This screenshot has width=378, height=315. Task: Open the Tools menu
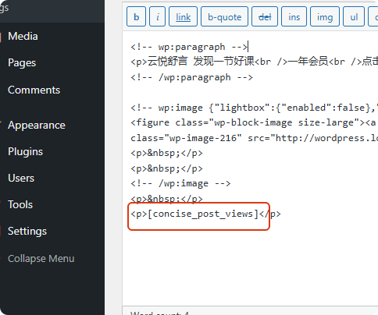click(x=20, y=205)
